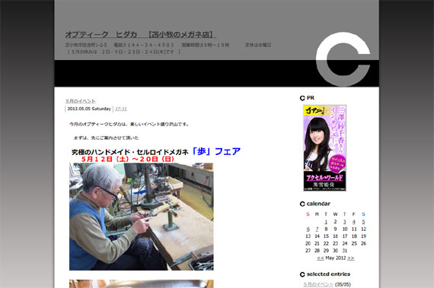434x288 pixels.
Task: Click calendar day 20
Action: click(308, 243)
